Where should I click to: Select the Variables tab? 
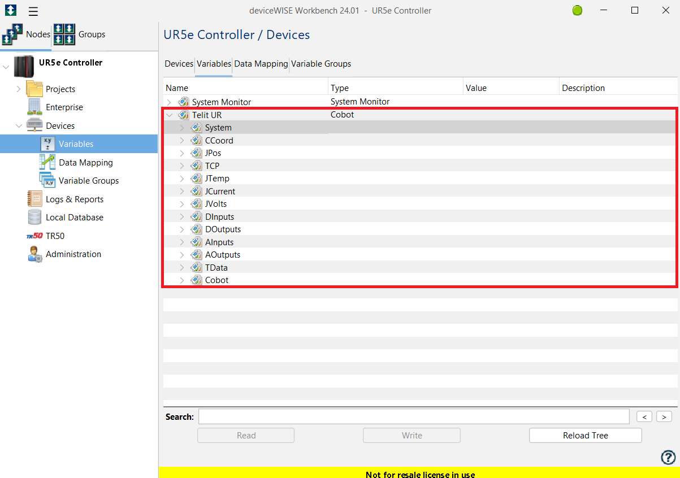tap(214, 64)
